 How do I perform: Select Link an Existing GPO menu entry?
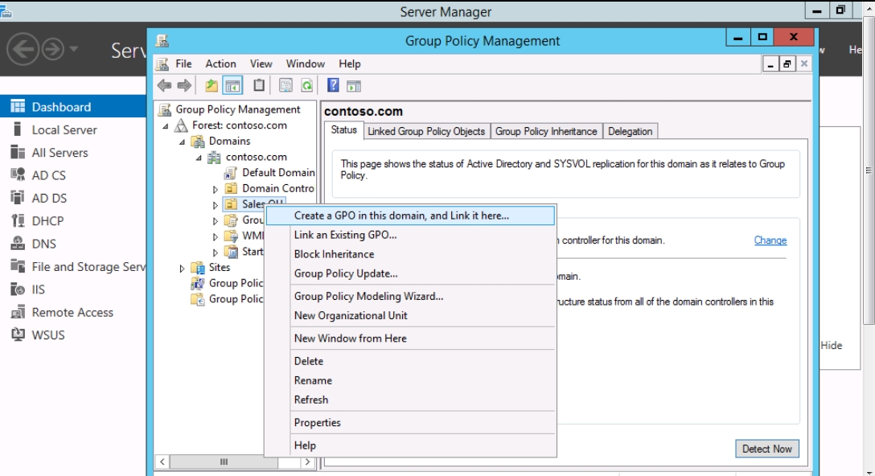tap(345, 235)
